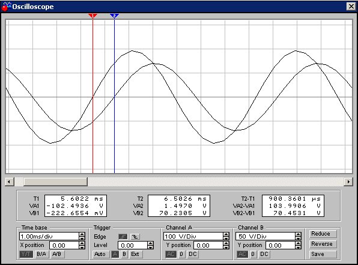The width and height of the screenshot is (358, 265).
Task: Close the Oscilloscope window
Action: point(351,7)
